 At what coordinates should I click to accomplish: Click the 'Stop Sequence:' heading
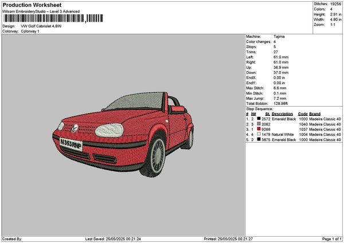pyautogui.click(x=259, y=109)
